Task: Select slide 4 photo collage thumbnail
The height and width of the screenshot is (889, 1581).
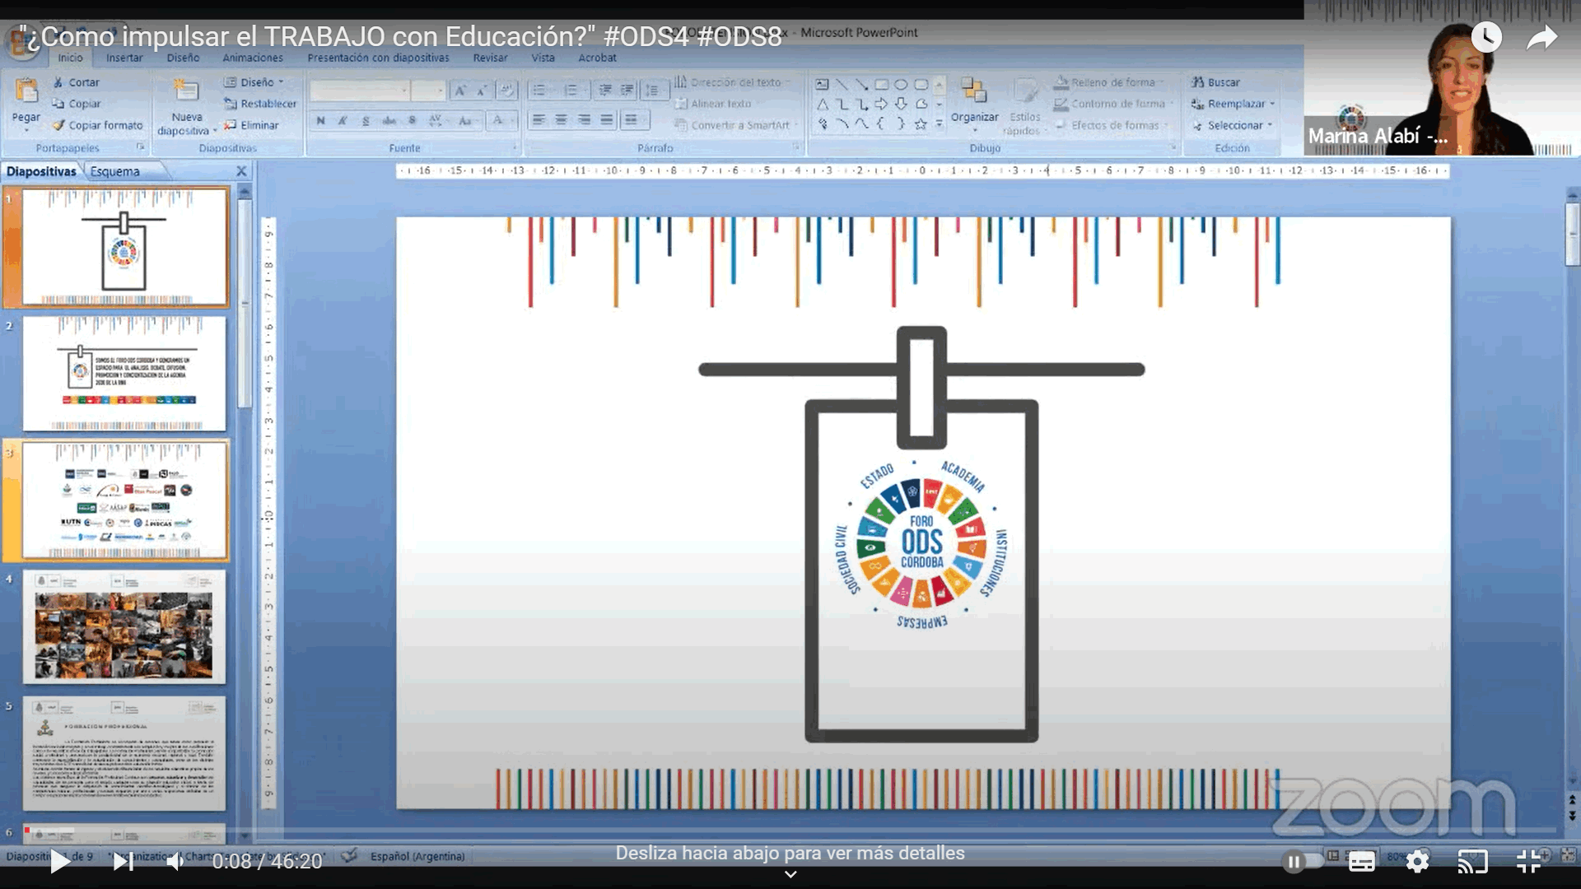Action: pos(124,627)
